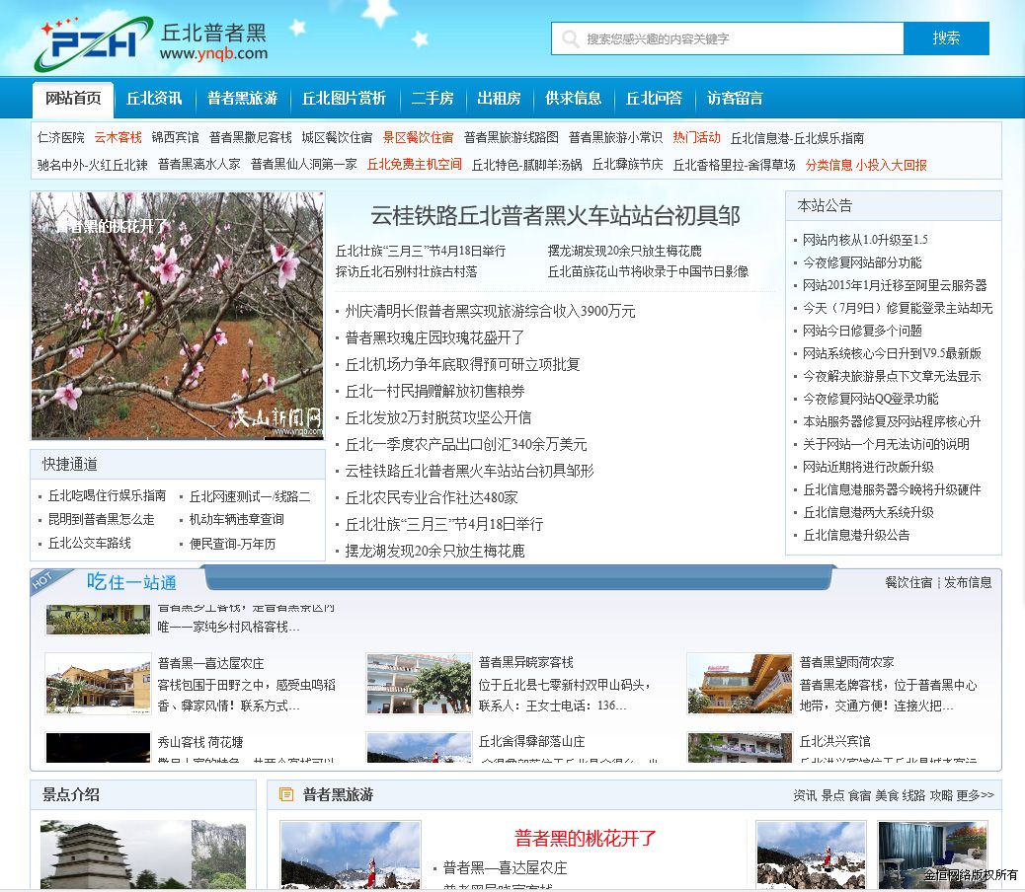Open announcement 关于网站一个月无法访问的说明
The width and height of the screenshot is (1025, 892).
click(x=887, y=445)
